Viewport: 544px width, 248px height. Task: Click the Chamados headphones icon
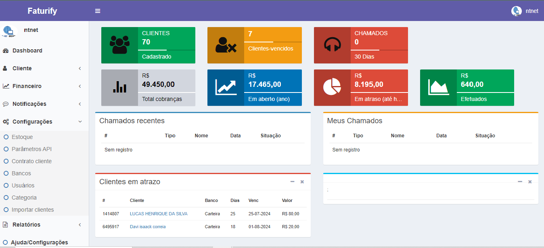pos(332,45)
